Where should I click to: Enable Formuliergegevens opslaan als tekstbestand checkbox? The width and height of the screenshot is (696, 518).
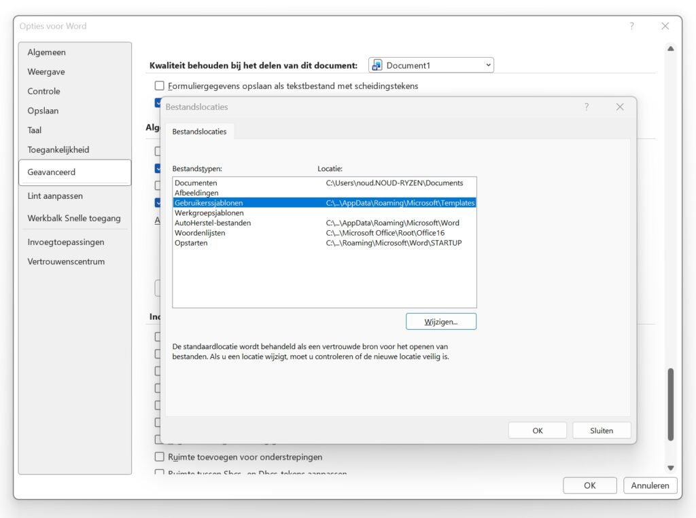[159, 86]
